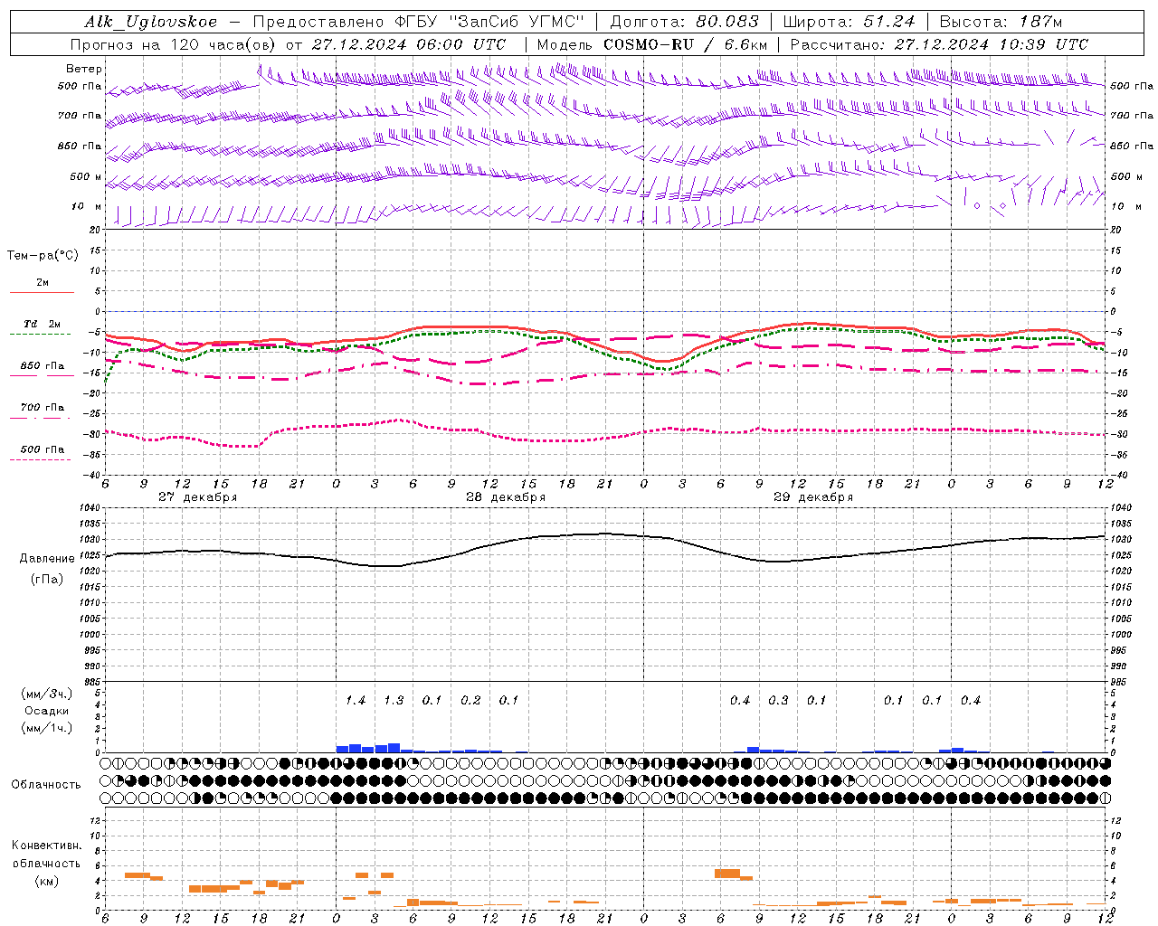Click the '28 декабря' date label
The image size is (1158, 926).
click(506, 497)
